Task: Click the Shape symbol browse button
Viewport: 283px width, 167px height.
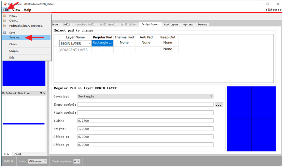Action: (219, 105)
